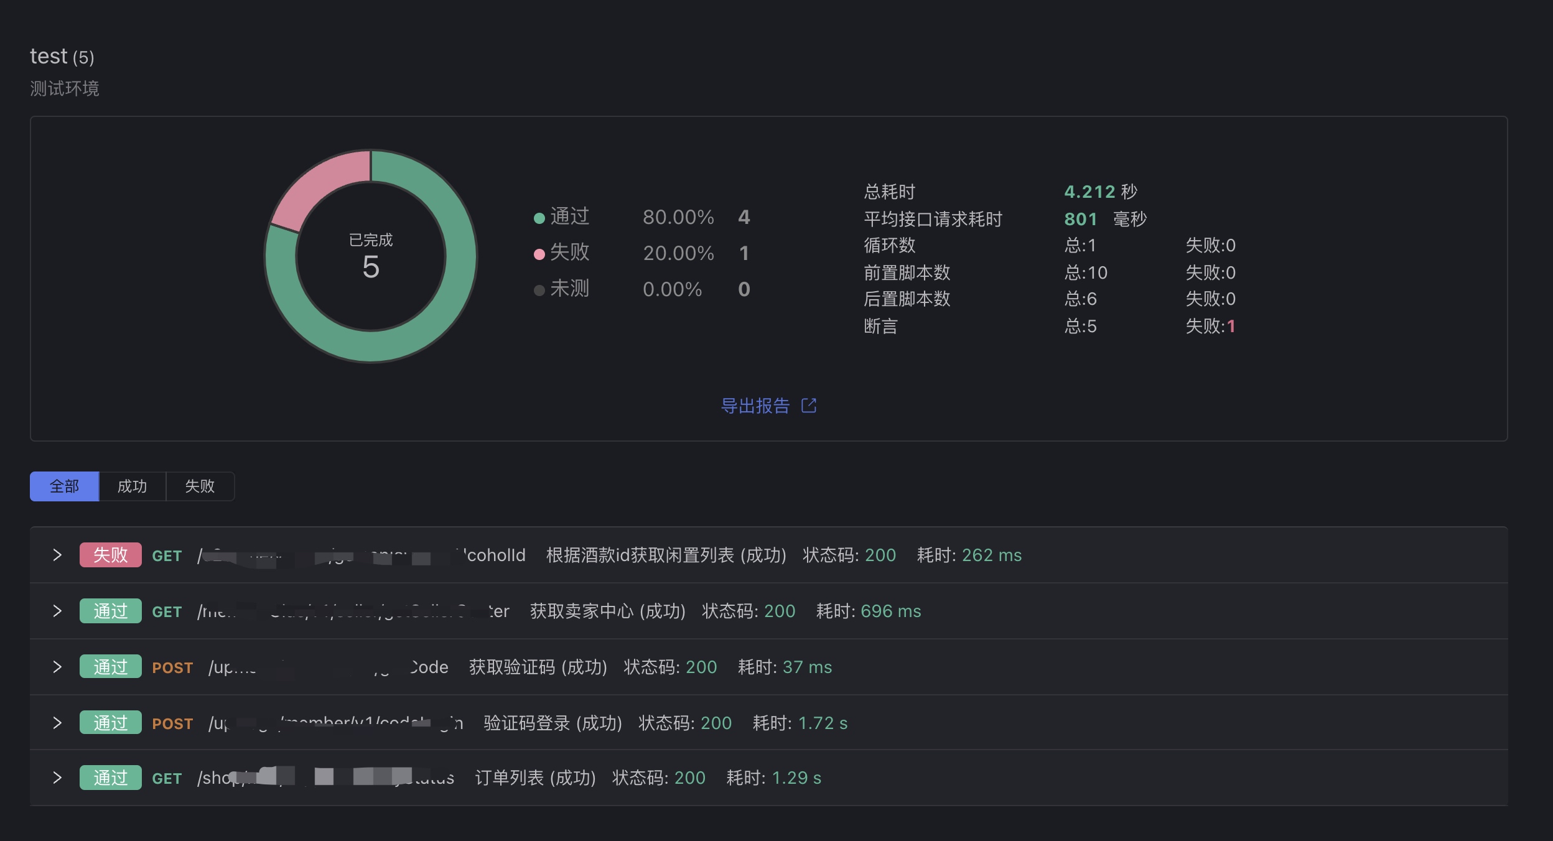Expand the 获取验证码 result row
Screen dimensions: 1553x841
point(57,667)
